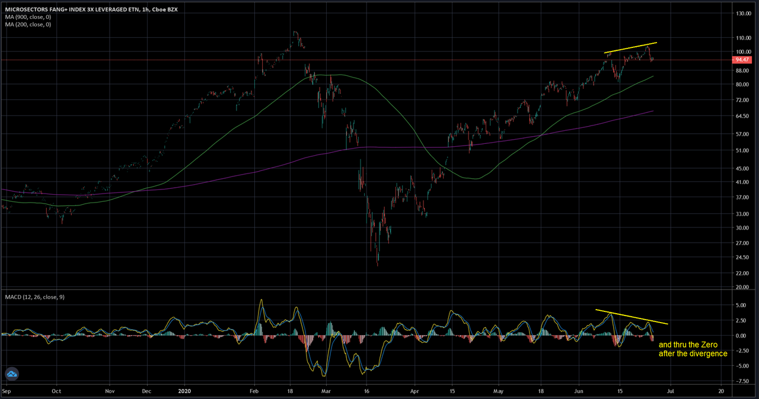759x399 pixels.
Task: Click the 24.50 price axis label
Action: tap(742, 257)
